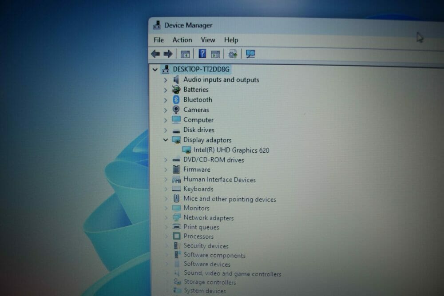Expand Audio inputs and outputs chevron
This screenshot has height=296, width=444.
(165, 80)
